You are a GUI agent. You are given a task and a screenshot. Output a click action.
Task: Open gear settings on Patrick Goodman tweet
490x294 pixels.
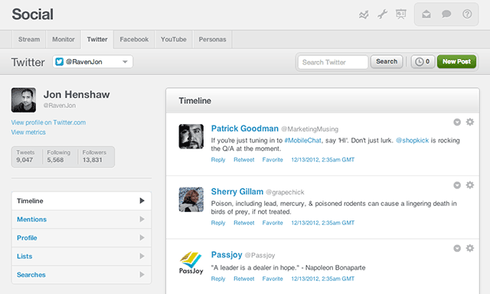tap(469, 122)
